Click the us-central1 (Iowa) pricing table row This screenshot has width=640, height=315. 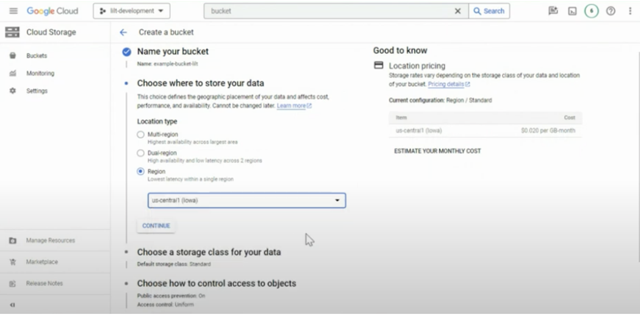tap(485, 131)
